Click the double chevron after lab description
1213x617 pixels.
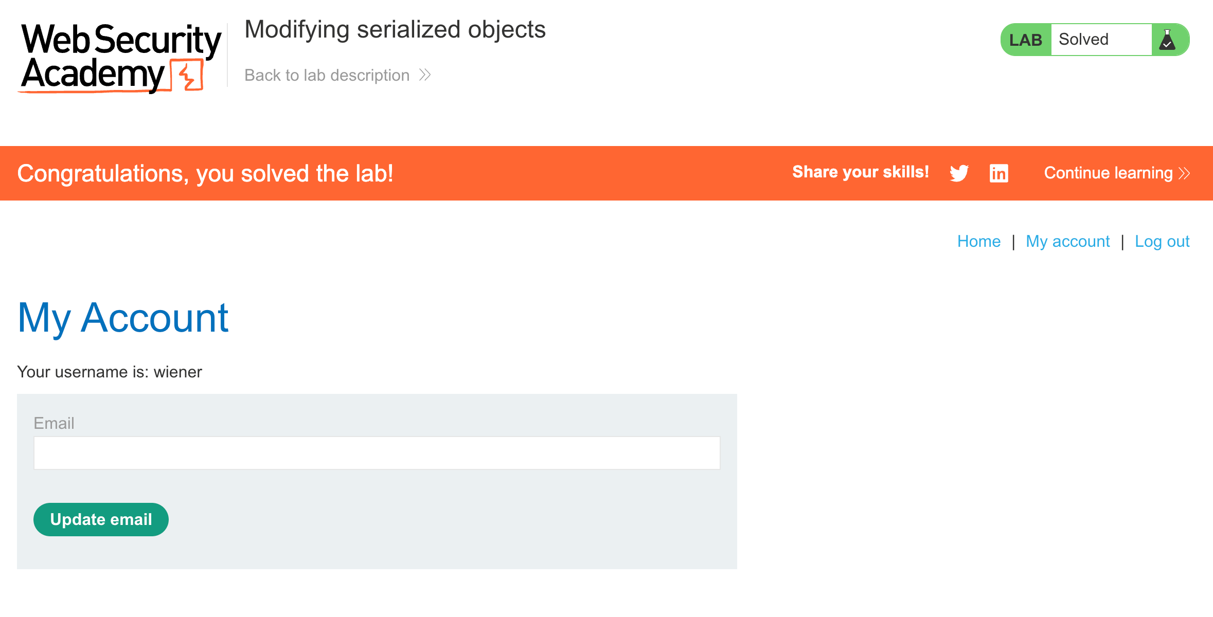(x=425, y=75)
